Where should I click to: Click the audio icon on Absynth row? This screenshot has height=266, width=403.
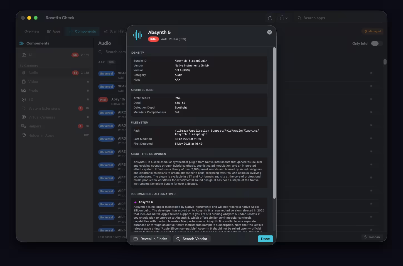point(371,99)
